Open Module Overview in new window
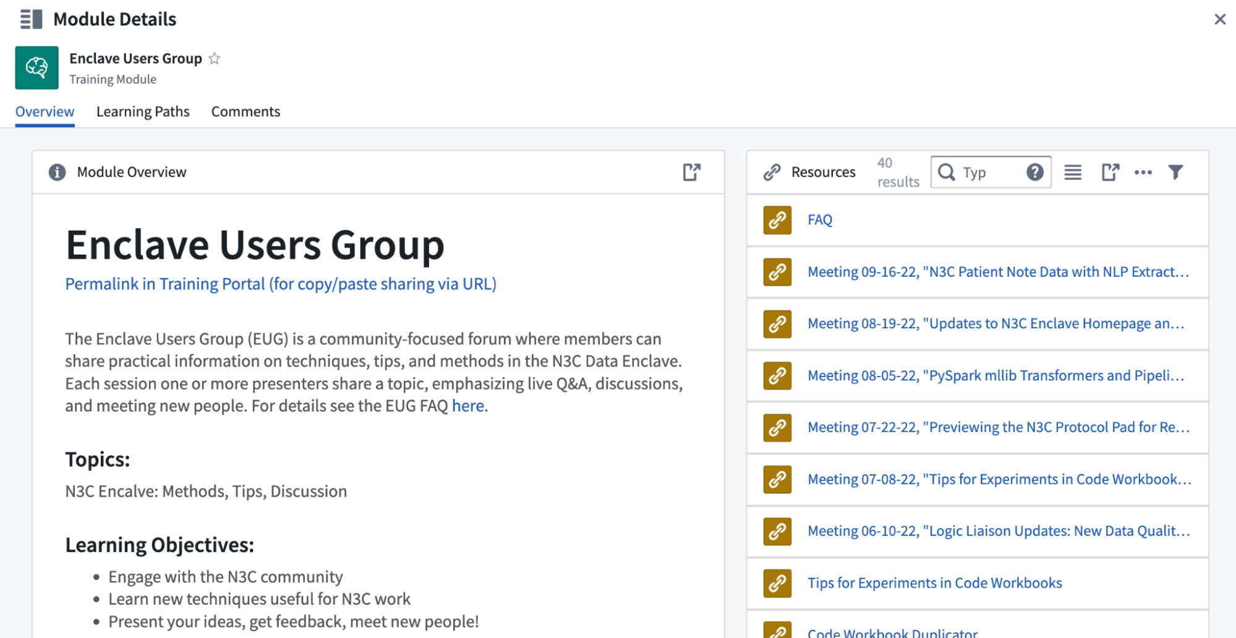 [691, 172]
